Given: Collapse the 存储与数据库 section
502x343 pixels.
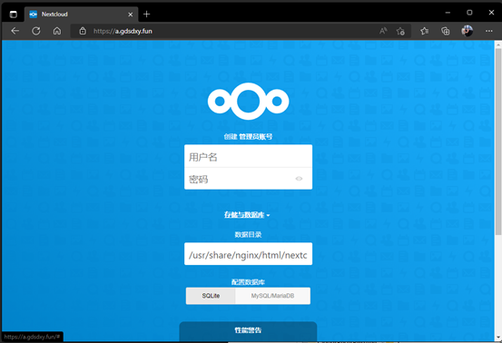Looking at the screenshot, I should (247, 215).
